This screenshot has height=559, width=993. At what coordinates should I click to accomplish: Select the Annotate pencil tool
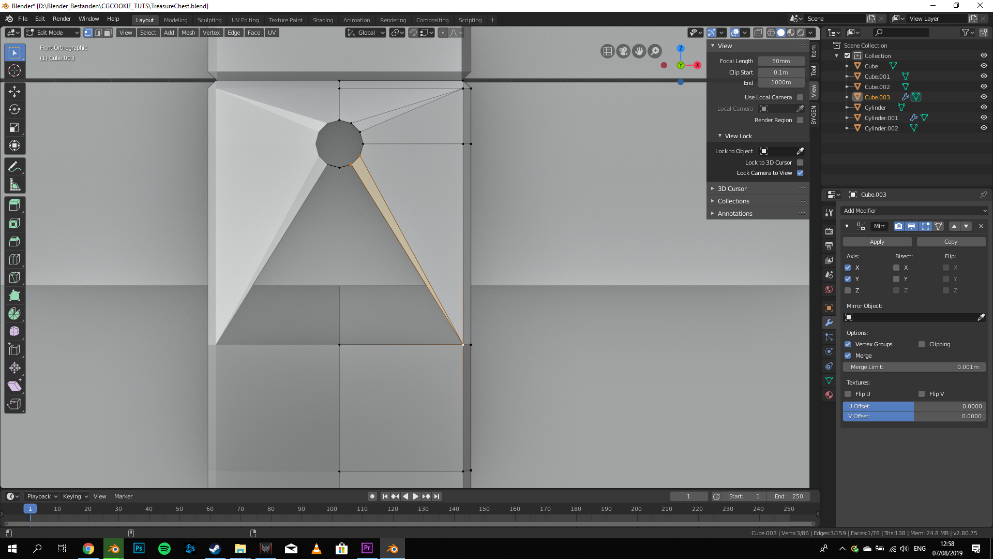[14, 167]
